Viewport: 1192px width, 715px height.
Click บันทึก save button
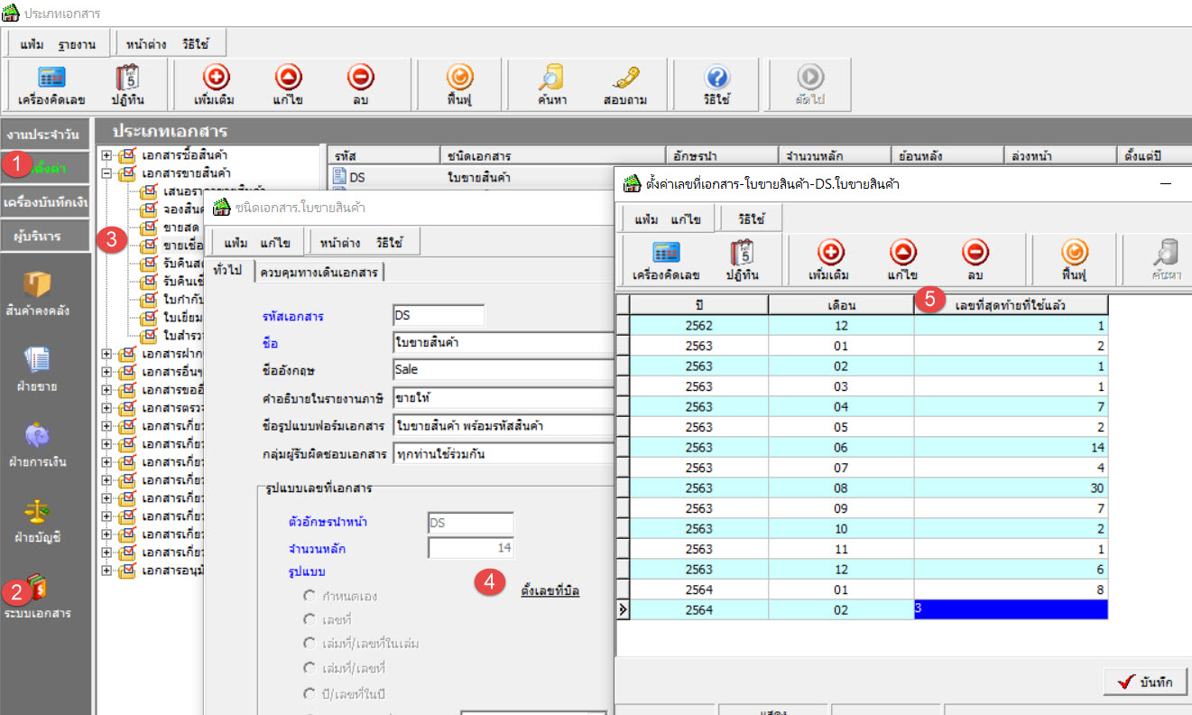click(1145, 682)
